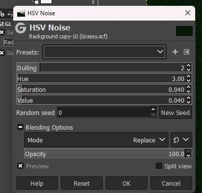
Task: Increase the Dulling value with up arrow
Action: point(189,65)
